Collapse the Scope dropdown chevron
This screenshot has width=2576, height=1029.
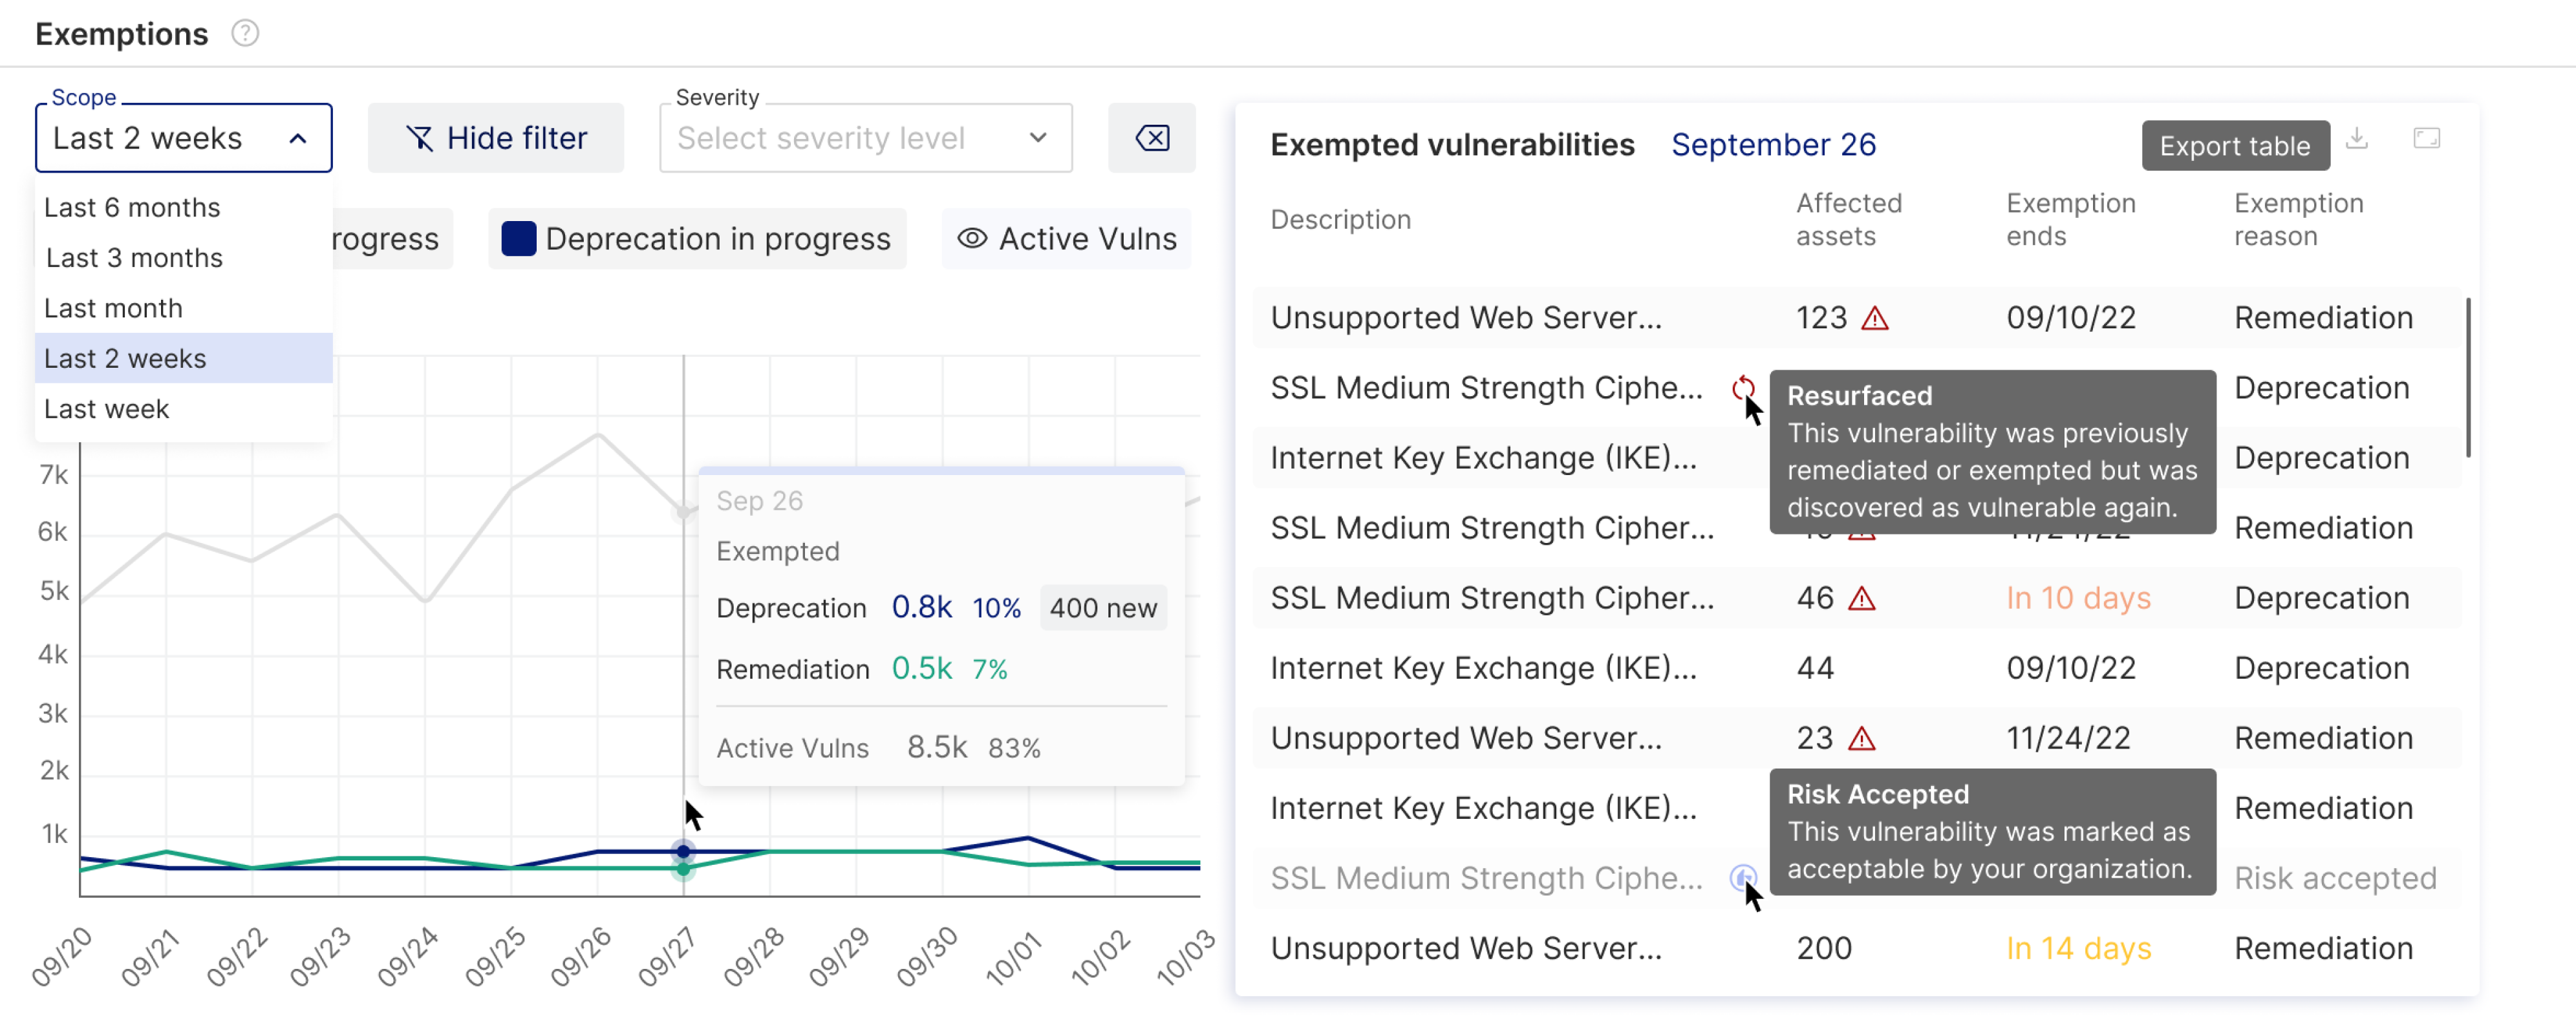[298, 138]
